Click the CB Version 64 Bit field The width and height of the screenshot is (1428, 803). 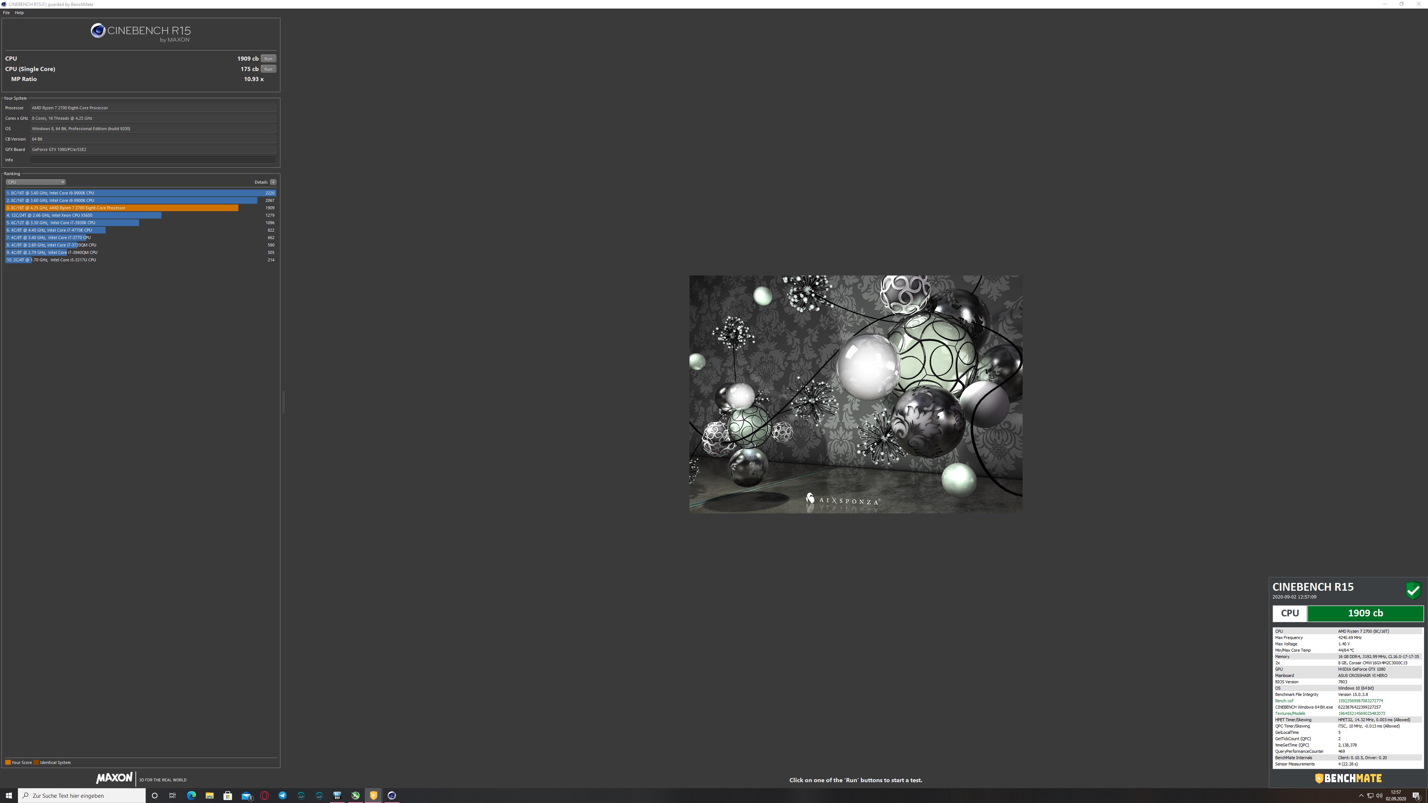(153, 139)
